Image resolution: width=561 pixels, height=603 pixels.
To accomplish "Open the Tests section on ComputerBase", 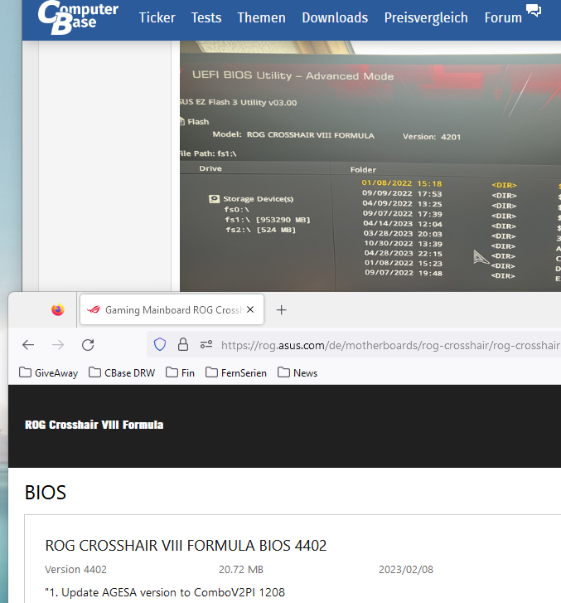I will point(206,17).
